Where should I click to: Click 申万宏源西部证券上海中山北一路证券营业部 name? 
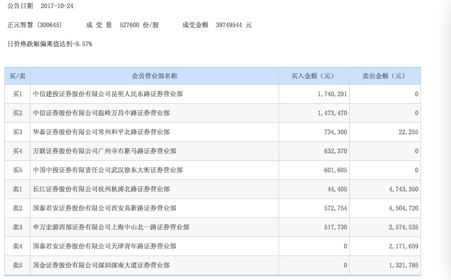click(x=111, y=227)
